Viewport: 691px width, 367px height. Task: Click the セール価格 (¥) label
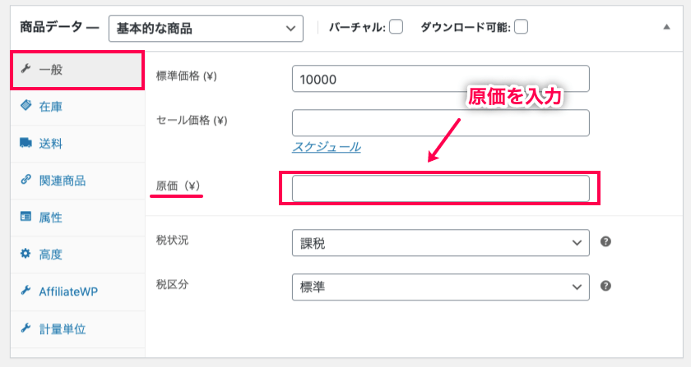tap(192, 120)
